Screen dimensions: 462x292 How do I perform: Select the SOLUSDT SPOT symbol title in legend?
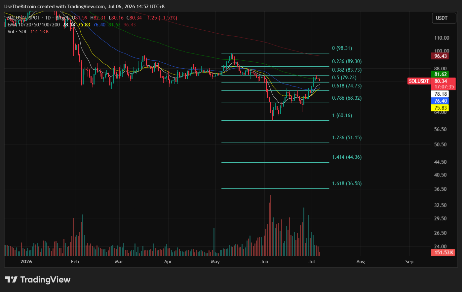click(x=24, y=18)
